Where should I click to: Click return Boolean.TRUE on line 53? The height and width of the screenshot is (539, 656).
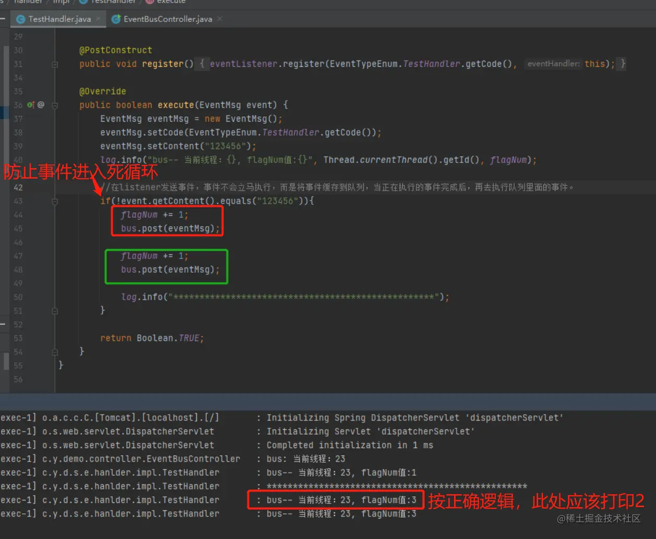152,338
